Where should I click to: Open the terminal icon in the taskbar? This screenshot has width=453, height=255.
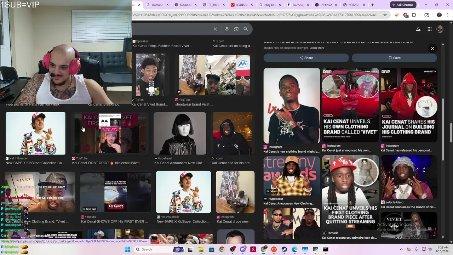pyautogui.click(x=326, y=249)
